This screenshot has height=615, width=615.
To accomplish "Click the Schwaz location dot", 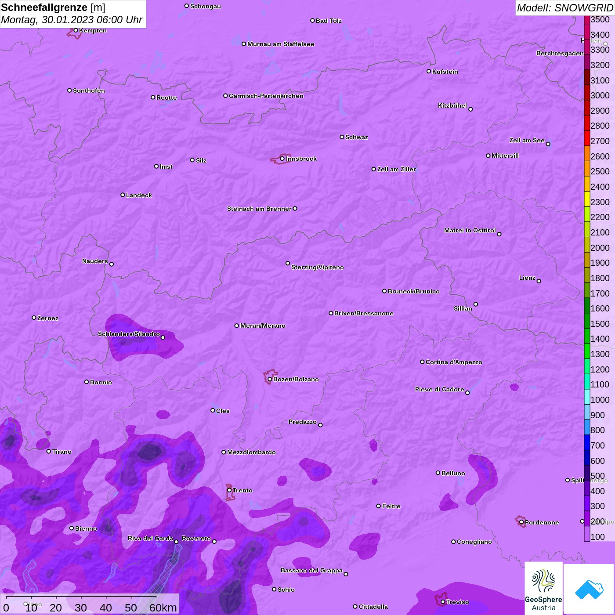I will [342, 137].
